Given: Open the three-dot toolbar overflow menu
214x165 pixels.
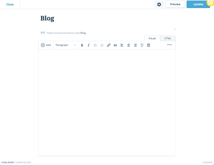Looking at the screenshot, I should point(170,45).
